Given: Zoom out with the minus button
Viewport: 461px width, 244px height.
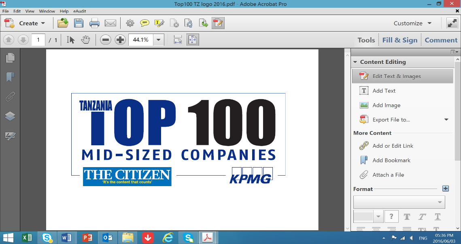Looking at the screenshot, I should [106, 40].
